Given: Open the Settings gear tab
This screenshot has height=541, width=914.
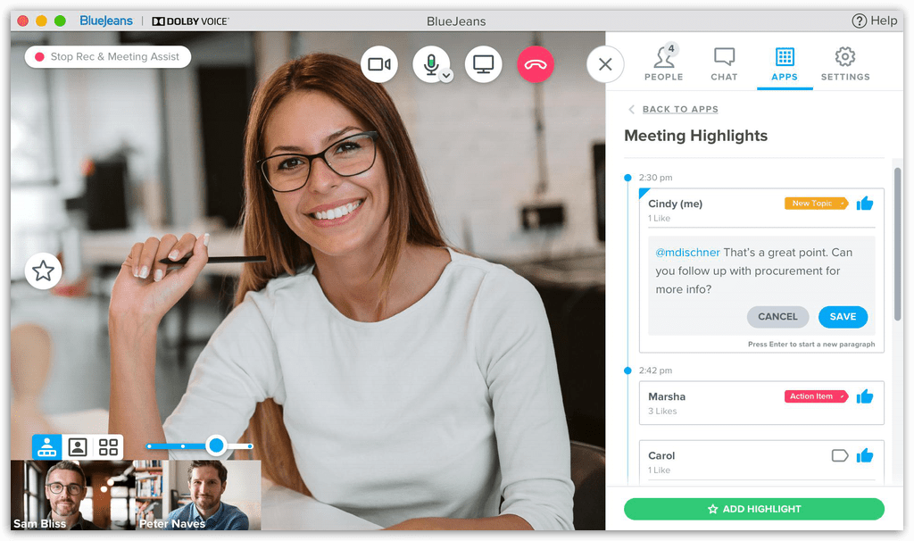Looking at the screenshot, I should pyautogui.click(x=844, y=64).
